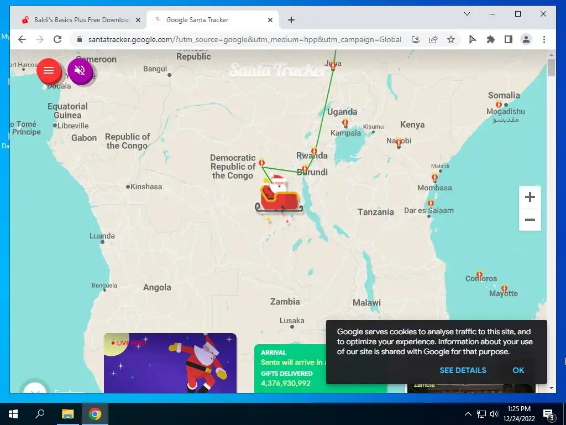The width and height of the screenshot is (566, 425).
Task: Click the Tanzania country label
Action: (376, 212)
